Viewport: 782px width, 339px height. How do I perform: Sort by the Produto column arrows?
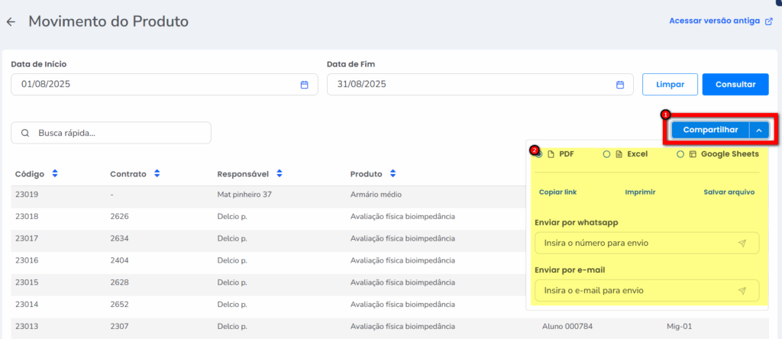(392, 174)
